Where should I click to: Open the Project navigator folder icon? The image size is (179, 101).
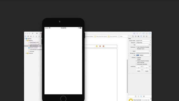25,36
